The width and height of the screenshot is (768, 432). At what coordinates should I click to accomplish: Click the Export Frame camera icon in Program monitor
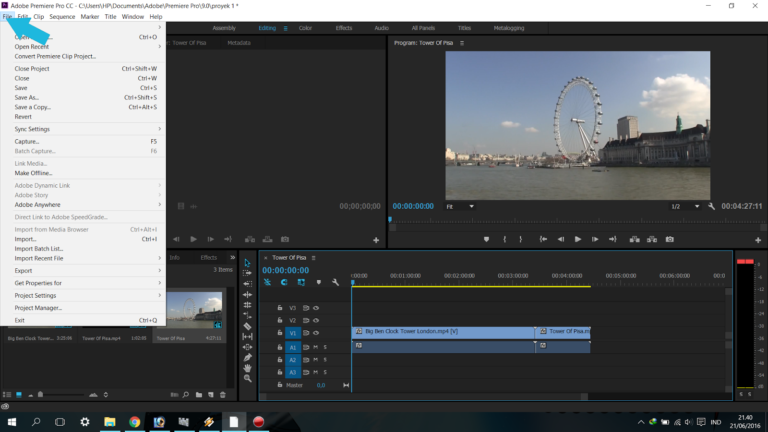670,239
